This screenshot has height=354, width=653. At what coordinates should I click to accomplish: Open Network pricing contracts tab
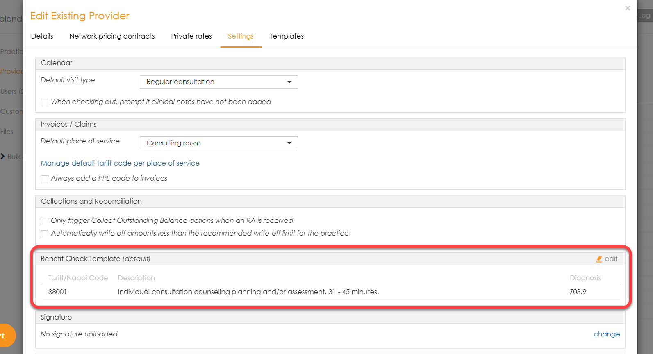[x=112, y=36]
